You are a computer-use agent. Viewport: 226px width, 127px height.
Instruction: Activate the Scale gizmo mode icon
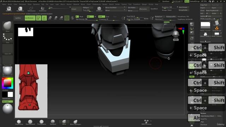[x=56, y=18]
